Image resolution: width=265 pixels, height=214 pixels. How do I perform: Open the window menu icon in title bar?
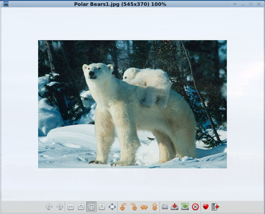(6, 4)
